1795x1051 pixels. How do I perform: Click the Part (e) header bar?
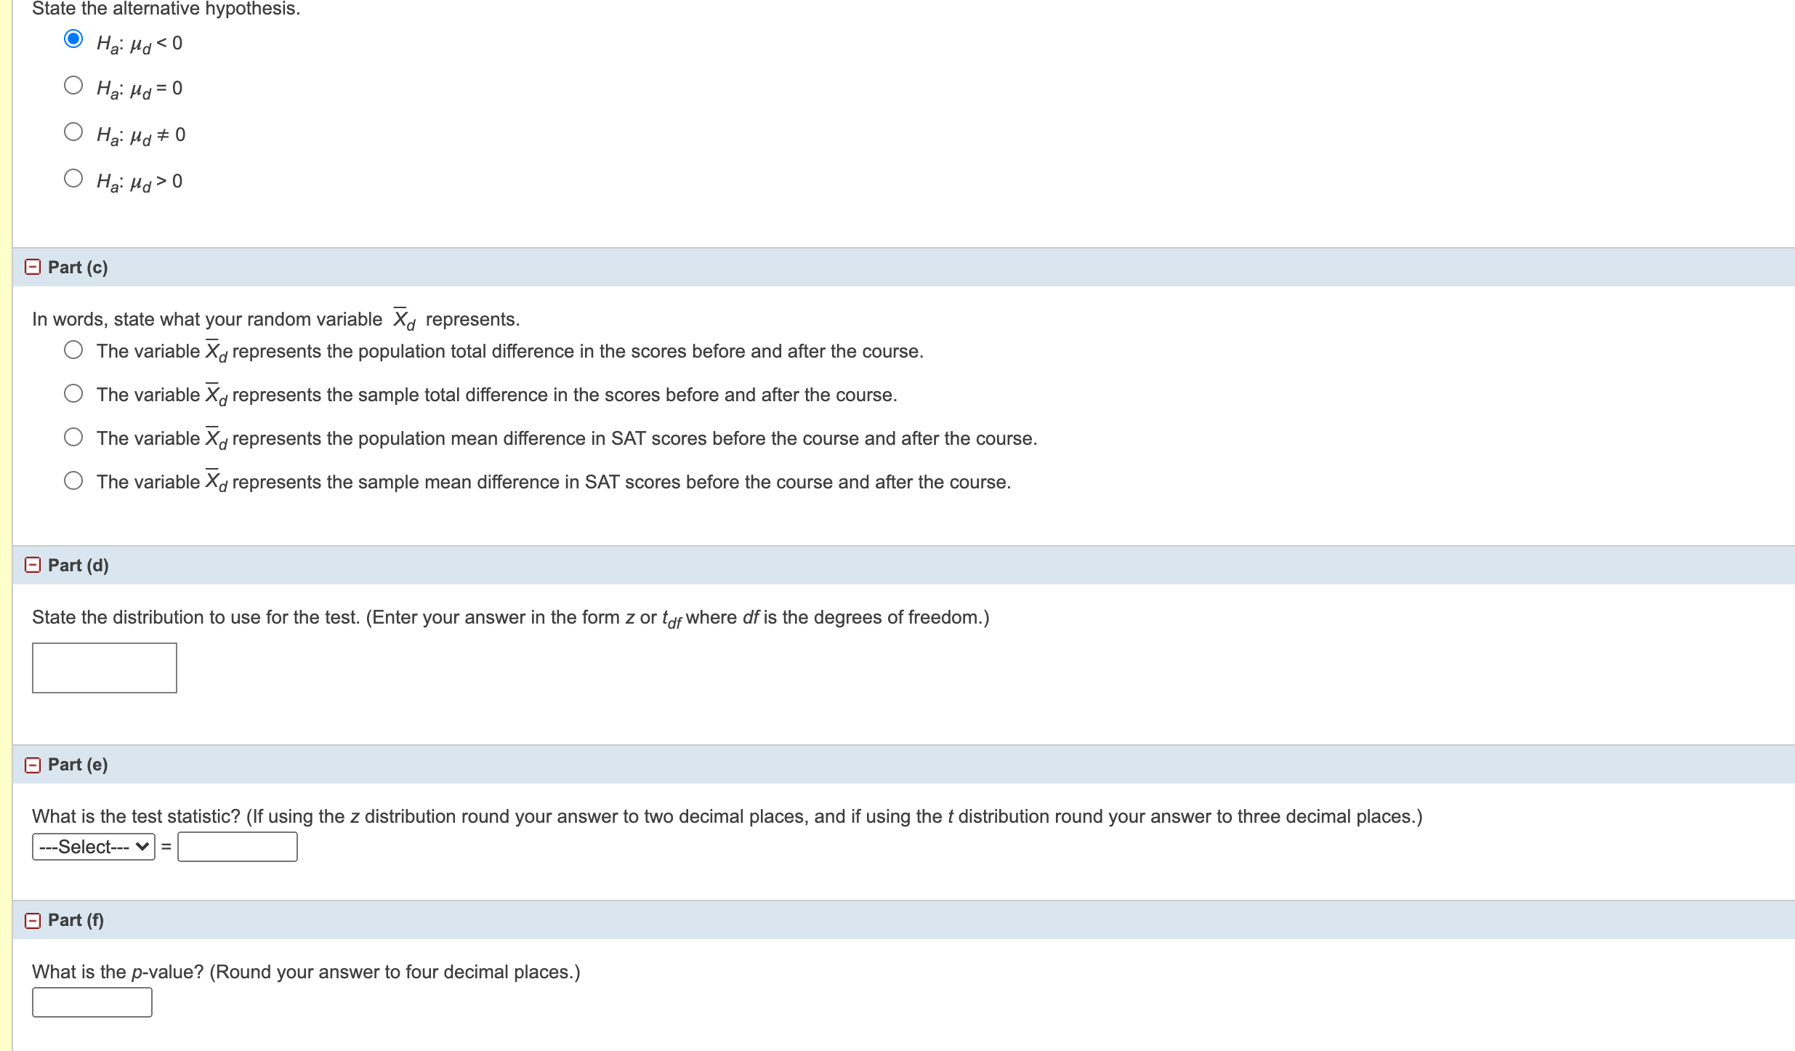[77, 765]
